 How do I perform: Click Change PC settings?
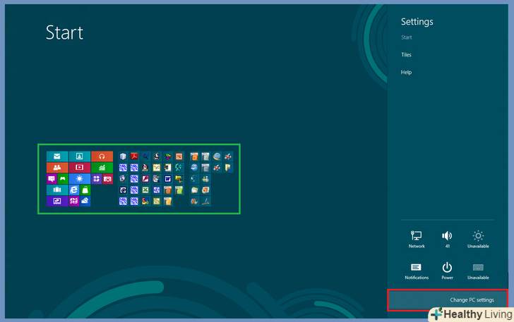(x=448, y=300)
